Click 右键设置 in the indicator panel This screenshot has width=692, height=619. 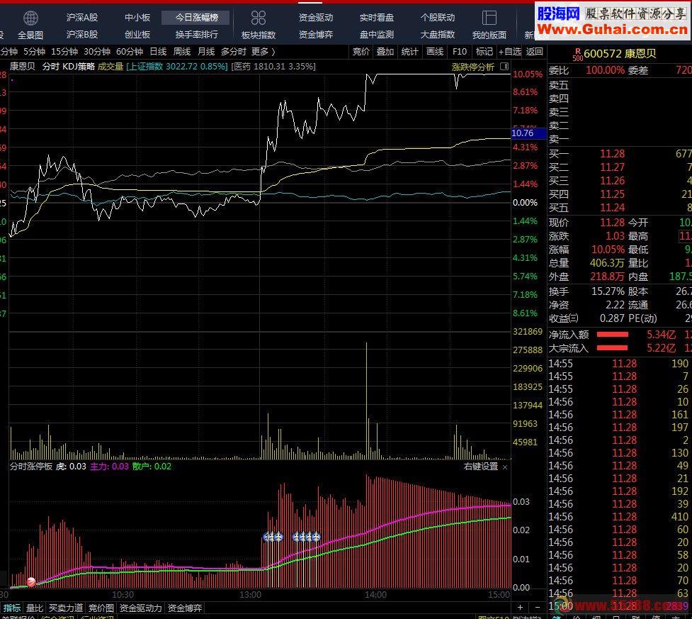(x=481, y=467)
